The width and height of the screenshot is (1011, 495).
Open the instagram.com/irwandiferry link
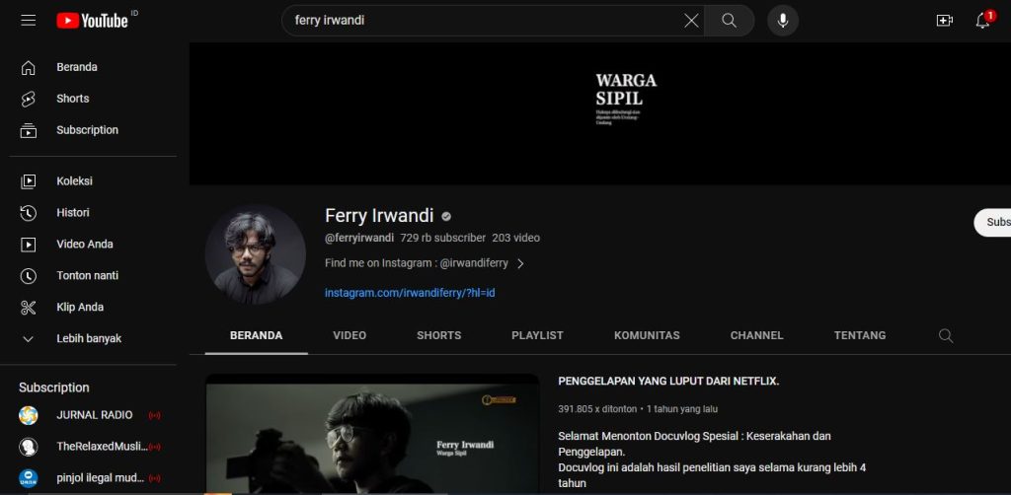(x=410, y=293)
